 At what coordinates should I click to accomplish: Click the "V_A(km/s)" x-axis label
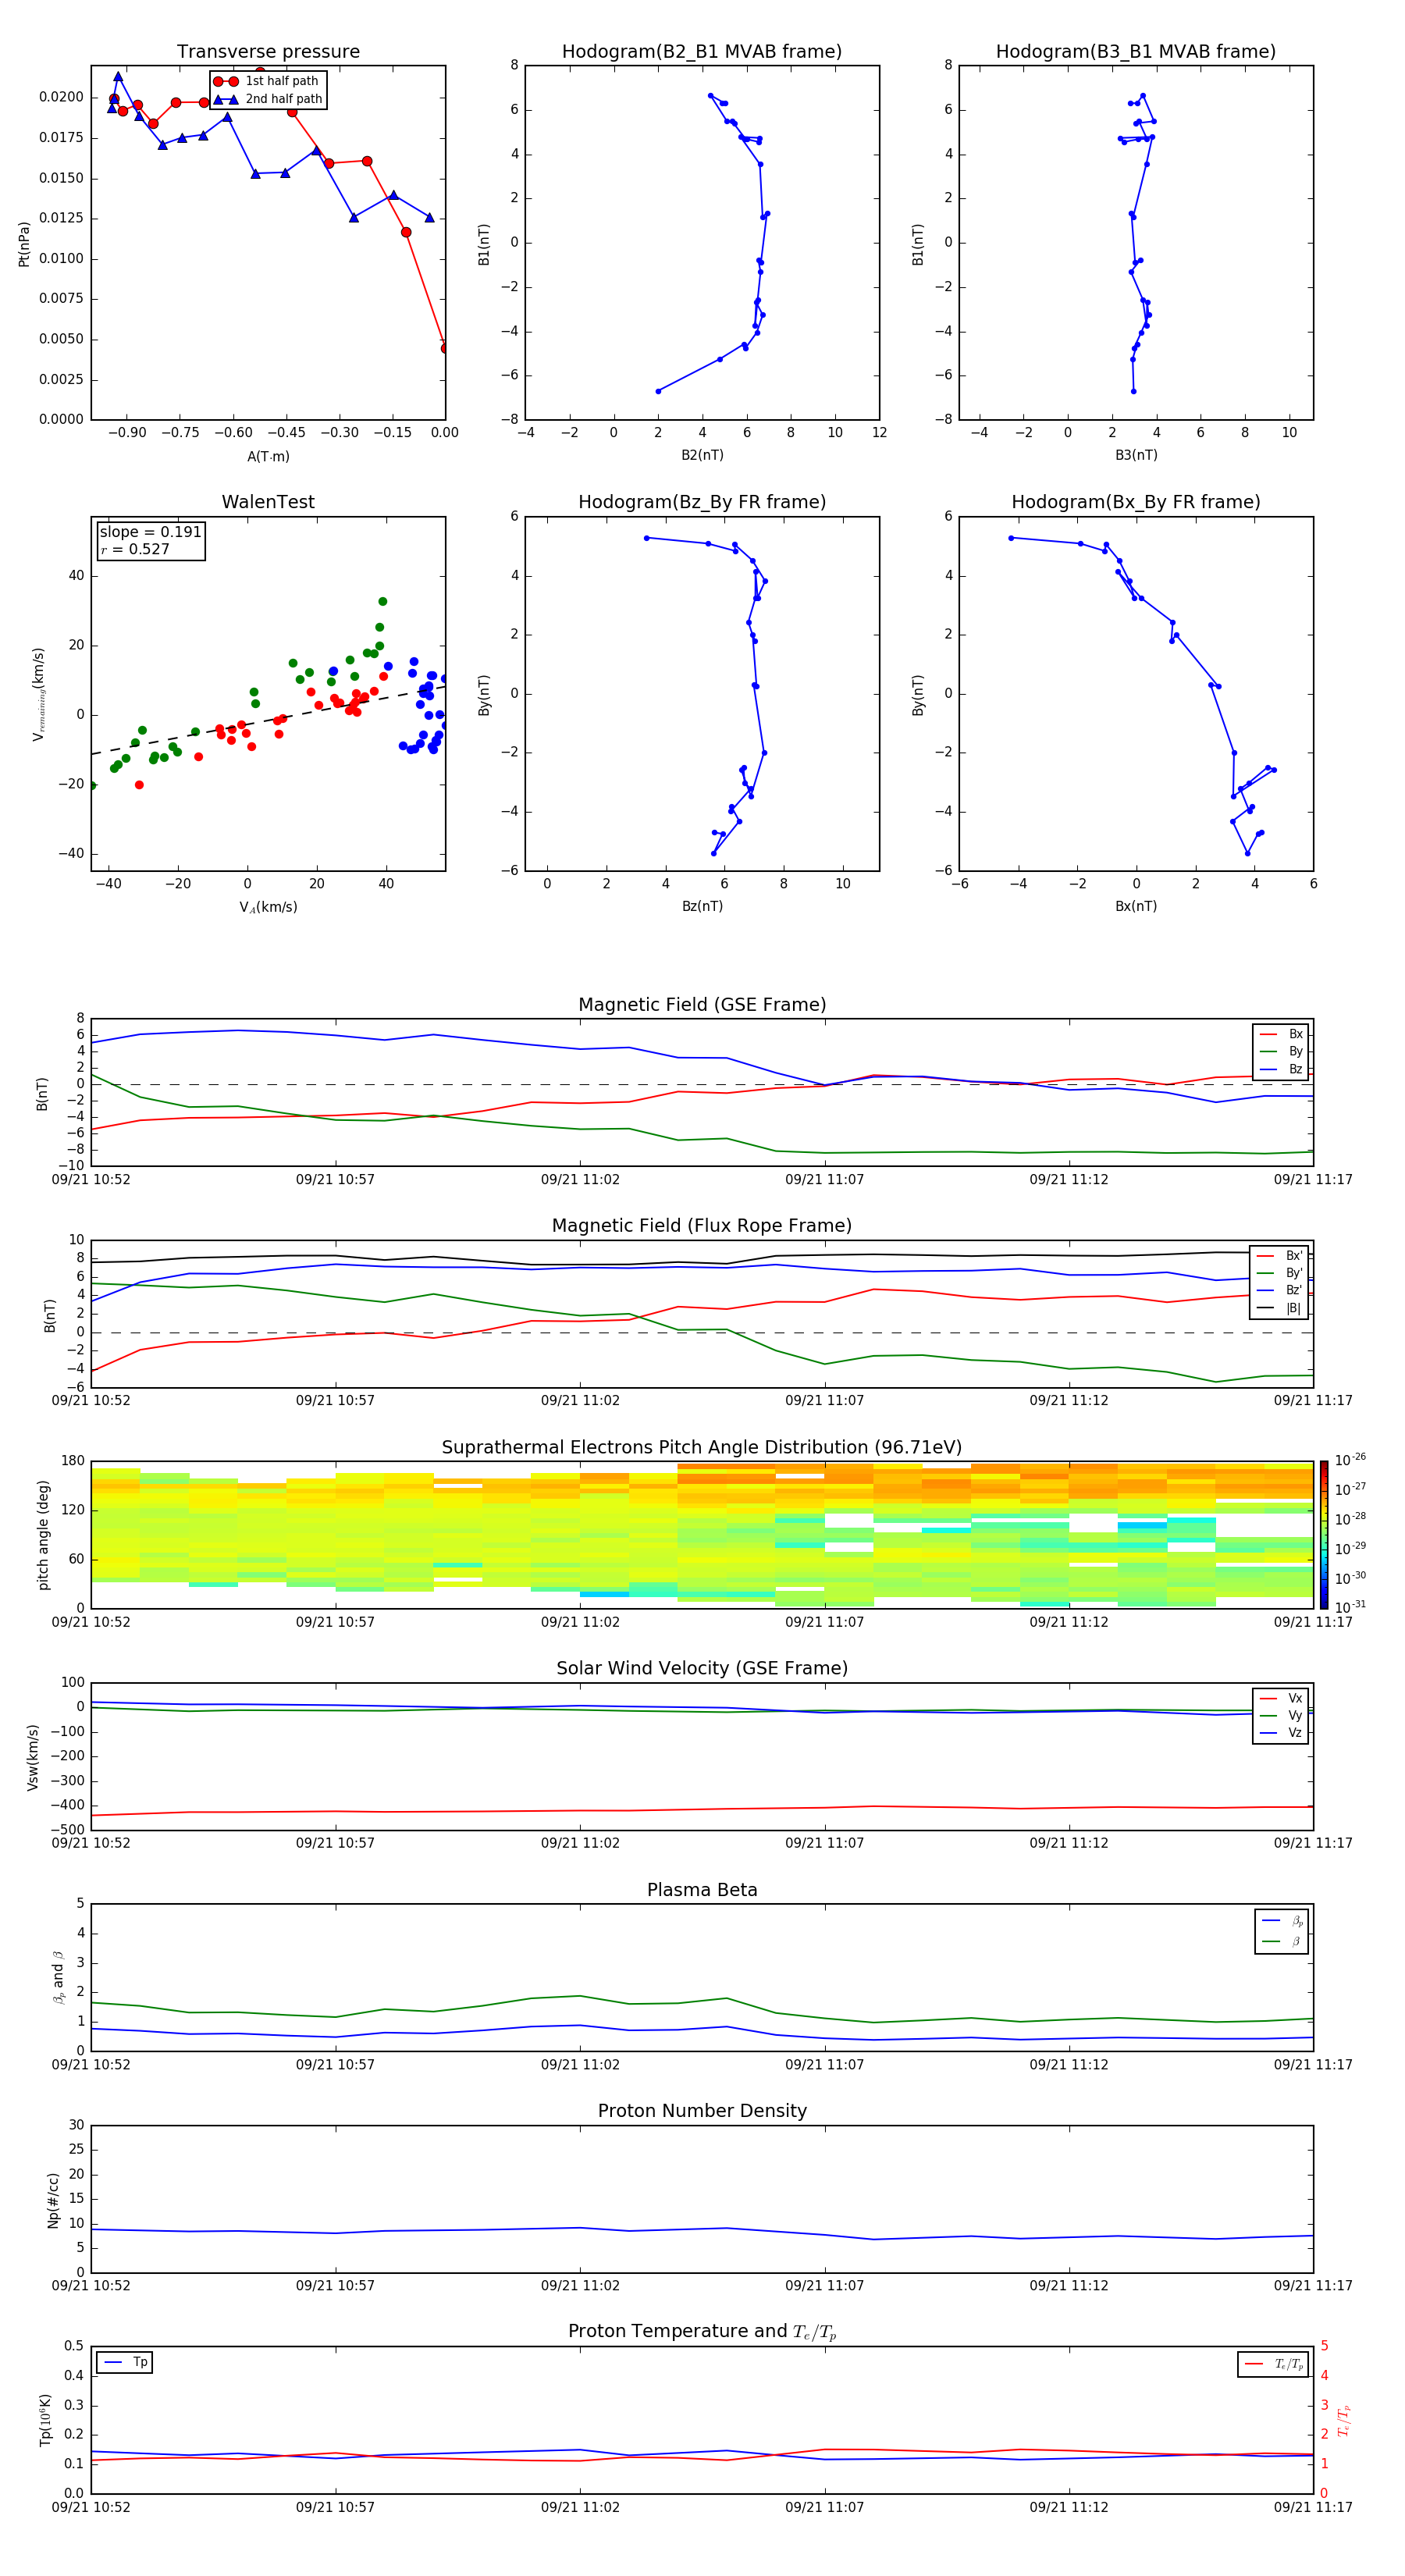point(268,907)
